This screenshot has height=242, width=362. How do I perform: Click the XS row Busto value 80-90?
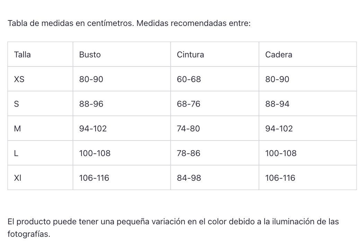point(91,79)
